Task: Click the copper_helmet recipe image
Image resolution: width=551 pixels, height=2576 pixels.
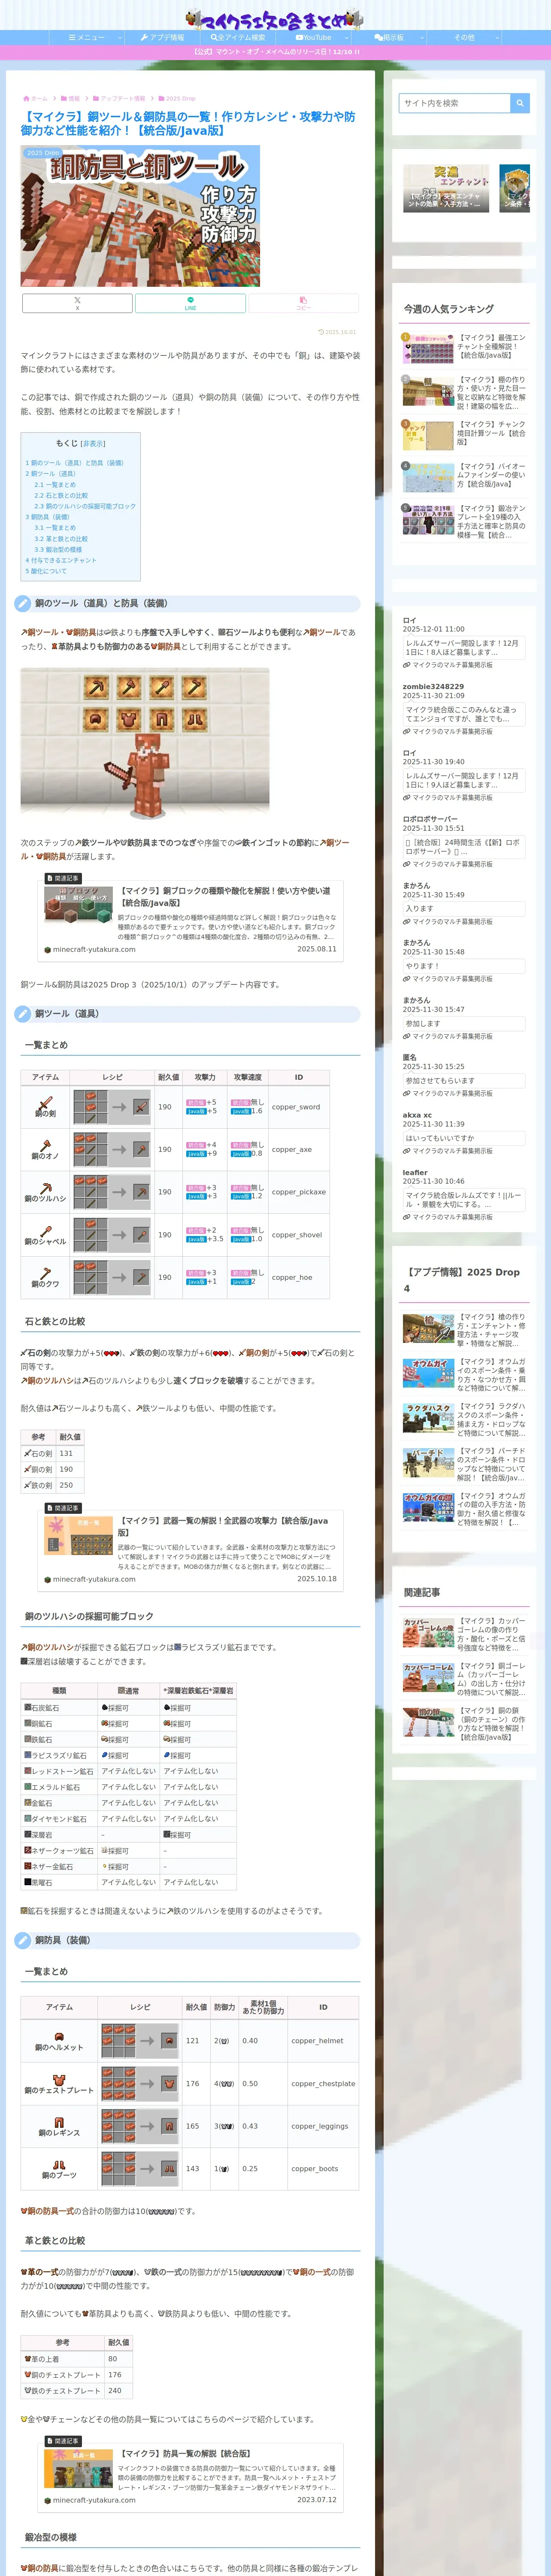Action: coord(140,2041)
